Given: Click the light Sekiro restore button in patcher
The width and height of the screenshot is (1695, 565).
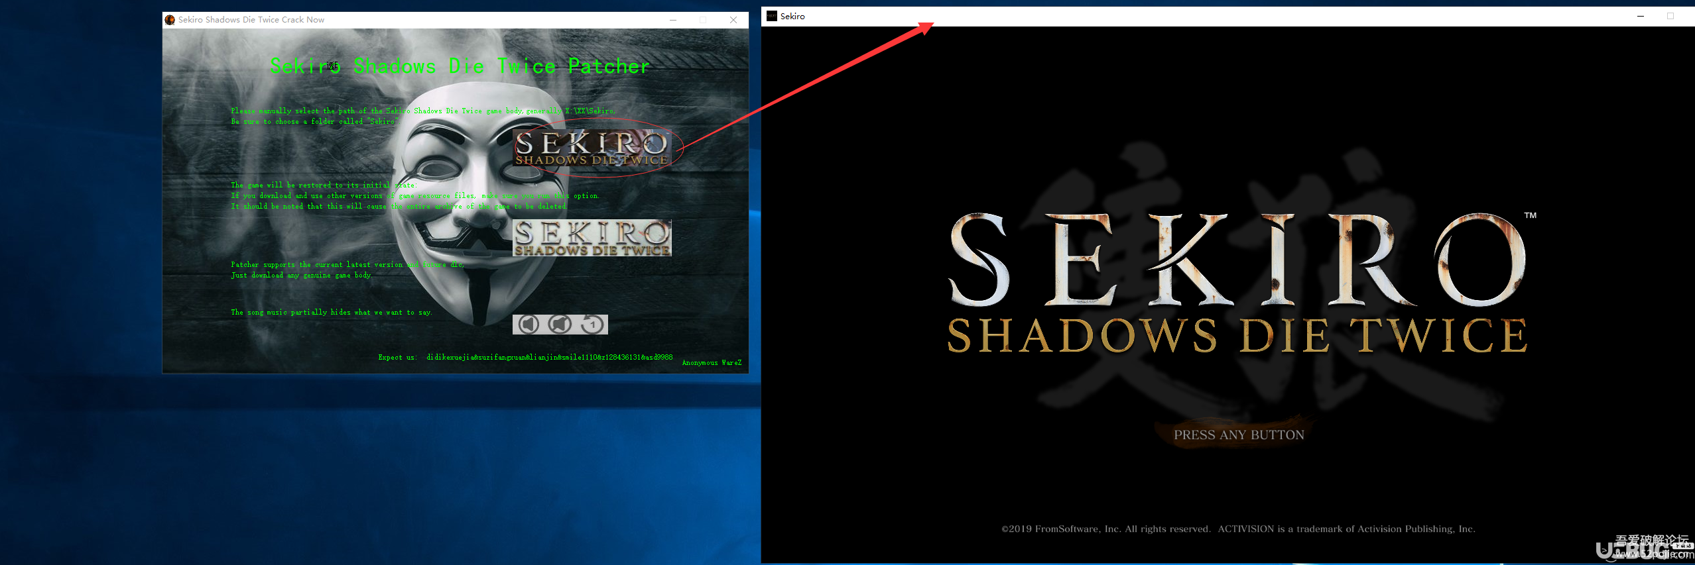Looking at the screenshot, I should pyautogui.click(x=592, y=238).
